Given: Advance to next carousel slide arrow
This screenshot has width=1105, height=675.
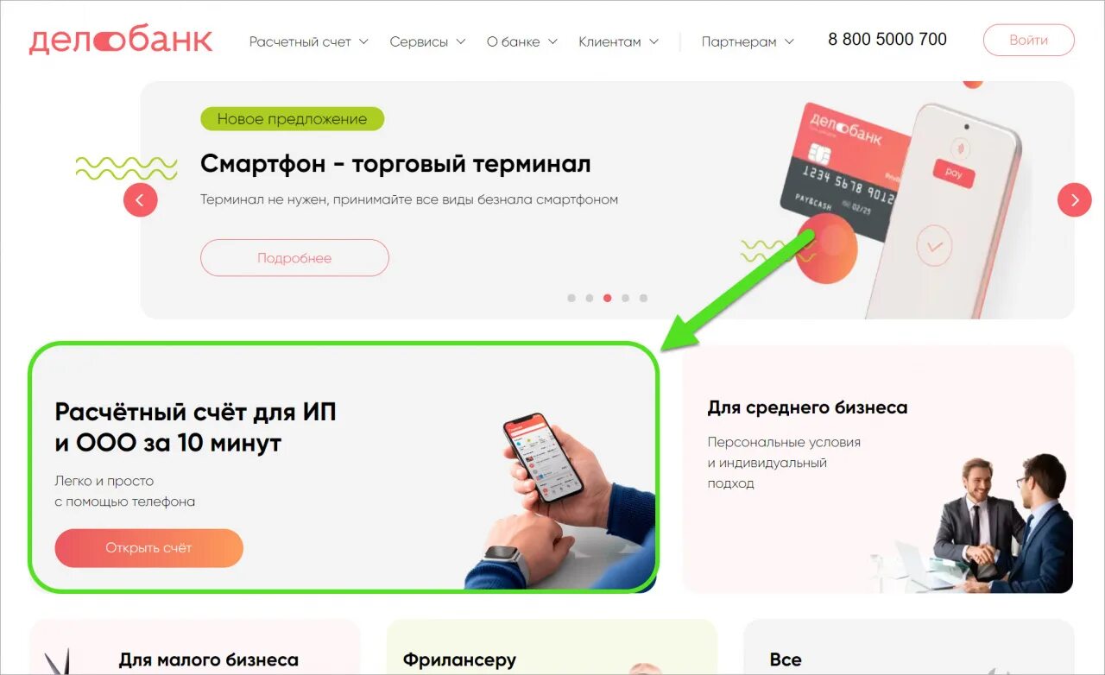Looking at the screenshot, I should point(1075,200).
